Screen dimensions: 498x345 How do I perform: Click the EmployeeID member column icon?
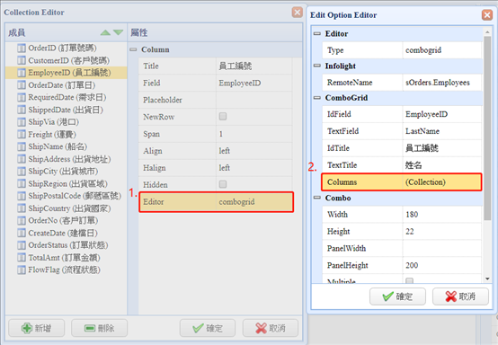[22, 73]
